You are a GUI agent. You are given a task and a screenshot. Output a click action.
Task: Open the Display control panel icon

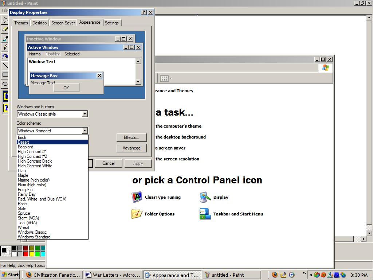pos(205,197)
